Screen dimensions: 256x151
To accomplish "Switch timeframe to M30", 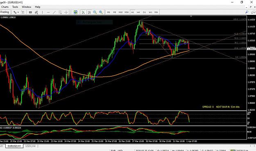I will coord(127,12).
